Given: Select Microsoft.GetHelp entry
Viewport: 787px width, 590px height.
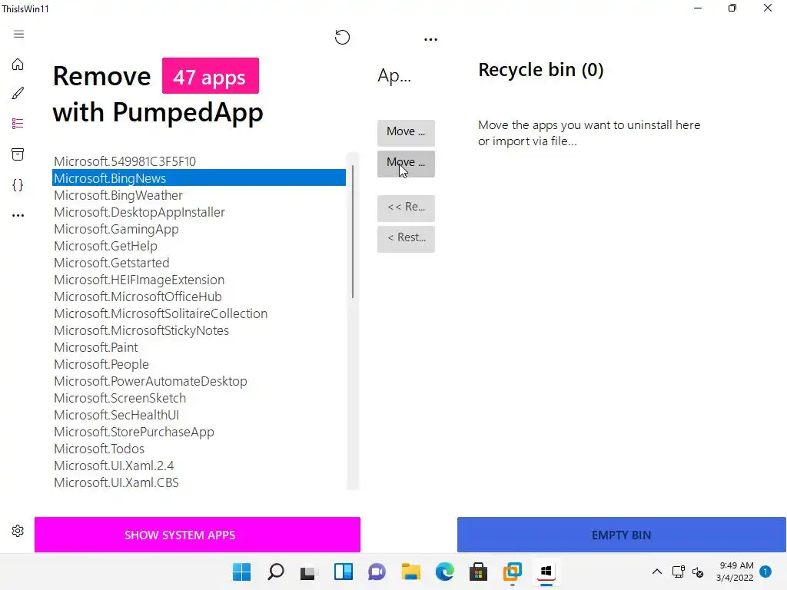Looking at the screenshot, I should tap(199, 246).
